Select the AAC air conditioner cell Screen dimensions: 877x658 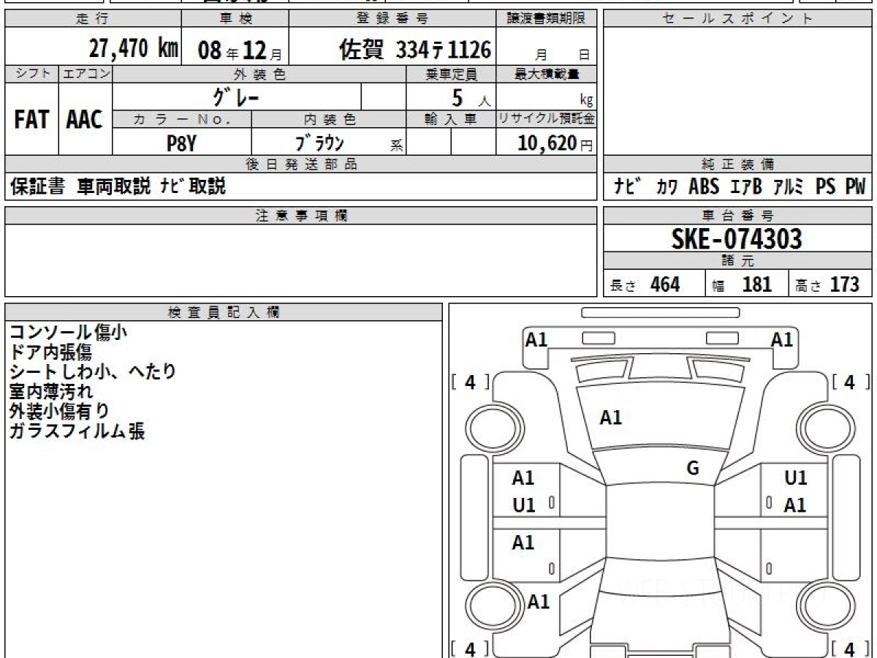click(85, 120)
